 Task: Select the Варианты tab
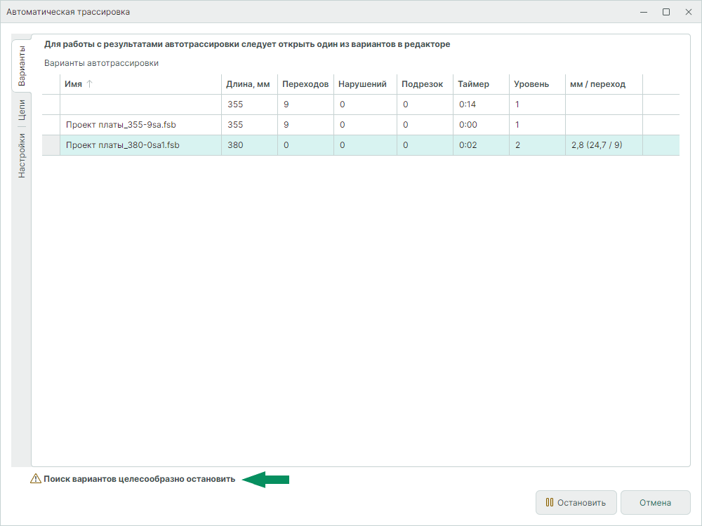click(x=22, y=66)
